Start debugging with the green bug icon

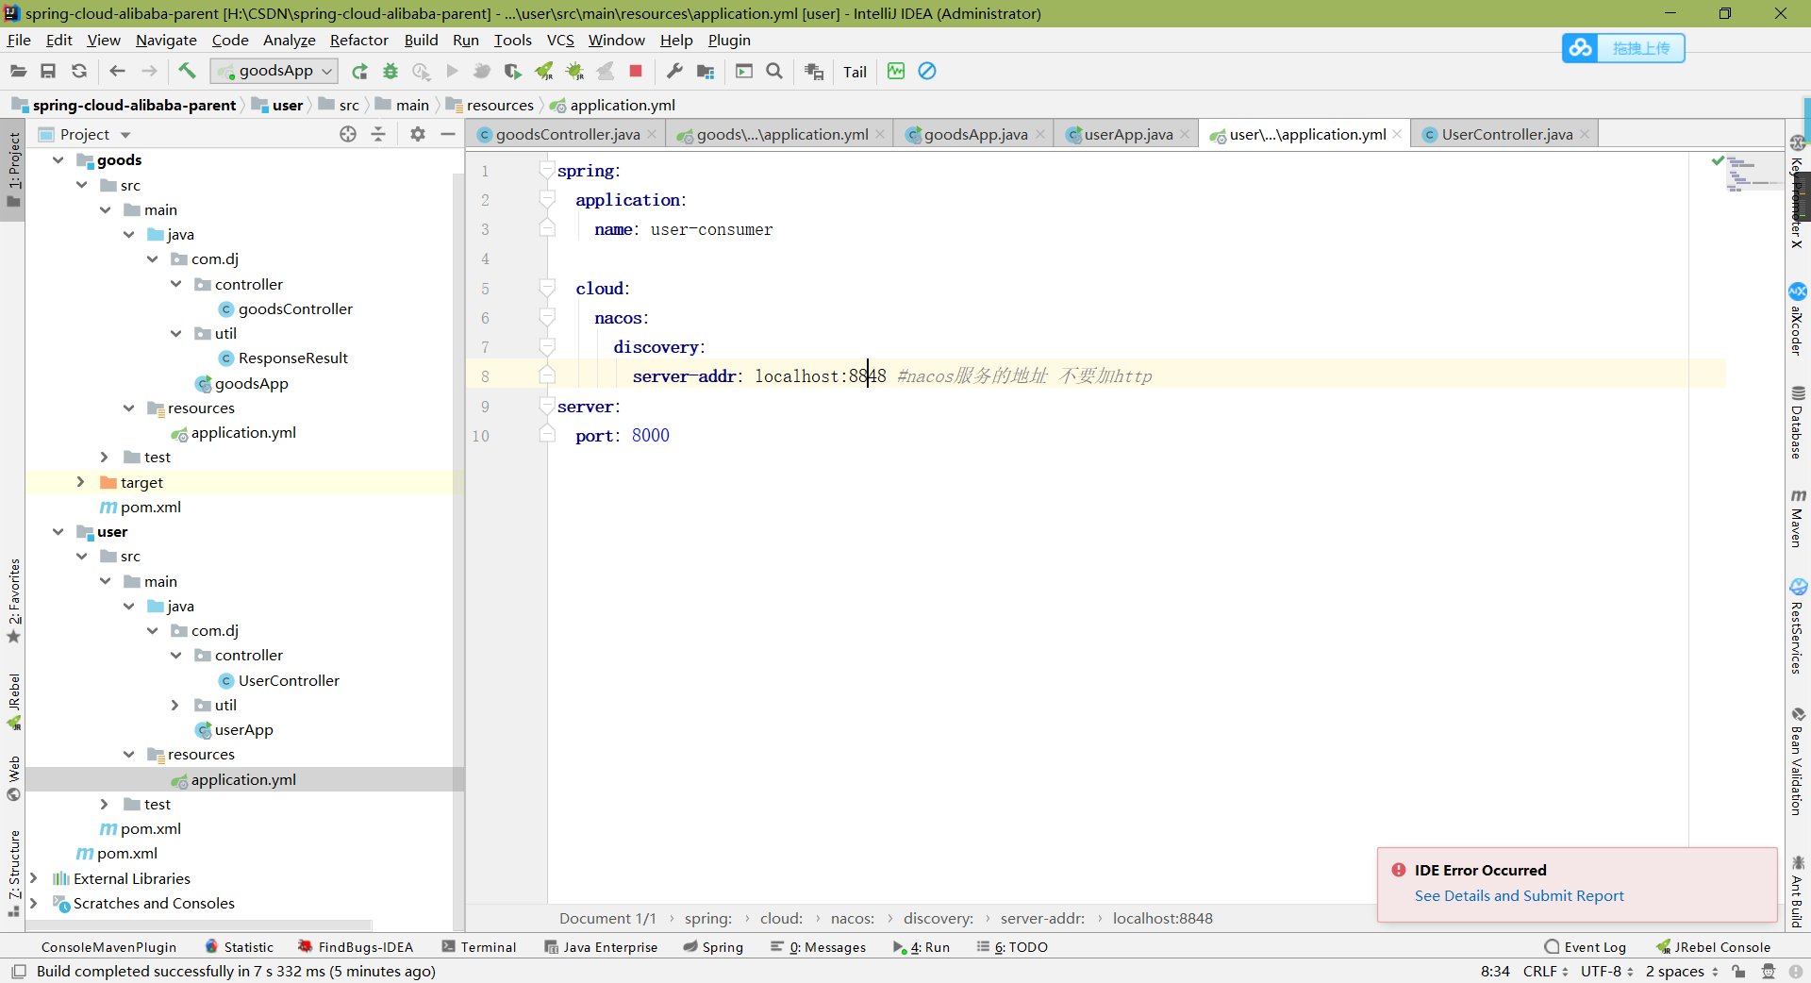390,71
